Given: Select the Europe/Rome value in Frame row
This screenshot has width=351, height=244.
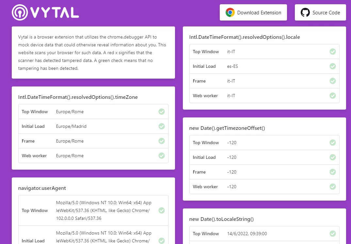Looking at the screenshot, I should pos(70,141).
